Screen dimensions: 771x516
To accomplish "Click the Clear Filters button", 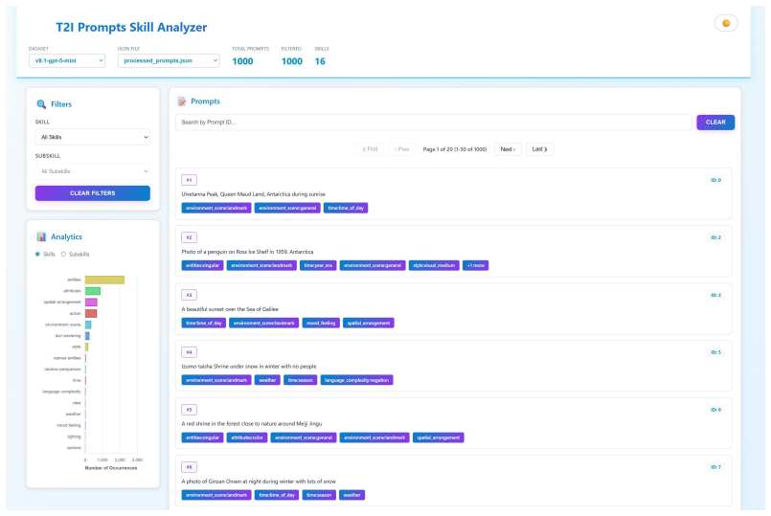I will [x=93, y=193].
